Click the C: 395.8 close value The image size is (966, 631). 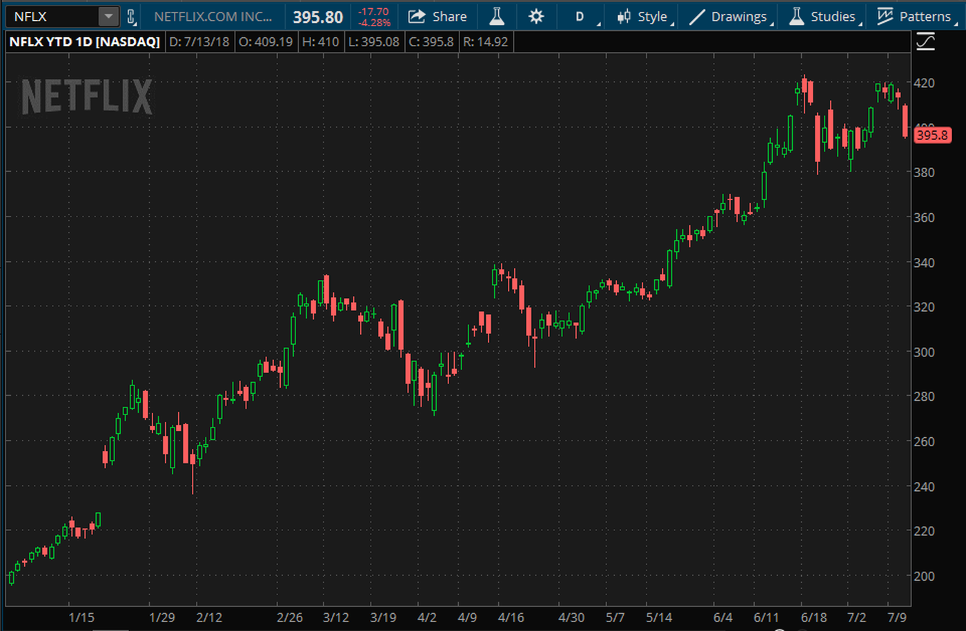[431, 41]
